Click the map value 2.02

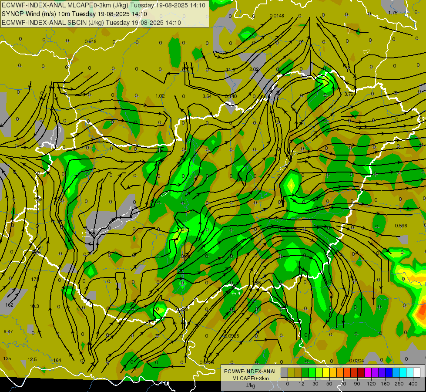coord(254,69)
